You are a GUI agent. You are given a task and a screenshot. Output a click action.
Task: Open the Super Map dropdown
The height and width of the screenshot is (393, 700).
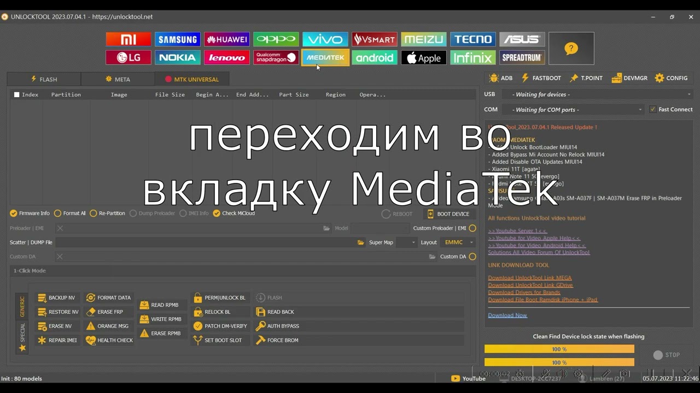(x=407, y=242)
